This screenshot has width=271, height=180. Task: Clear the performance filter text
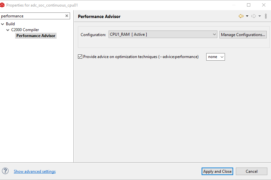click(x=67, y=16)
